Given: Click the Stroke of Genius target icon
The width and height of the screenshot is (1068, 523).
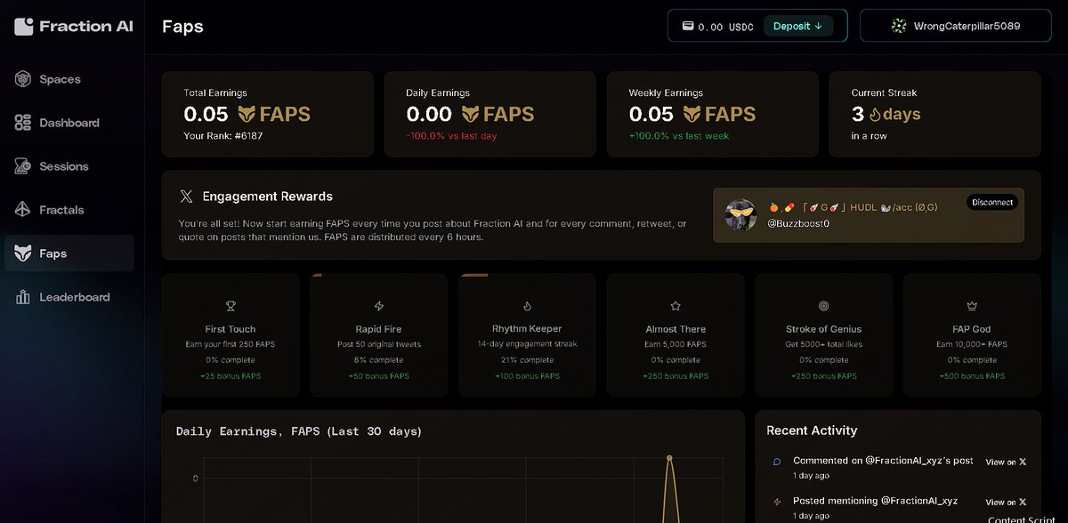Looking at the screenshot, I should [823, 306].
